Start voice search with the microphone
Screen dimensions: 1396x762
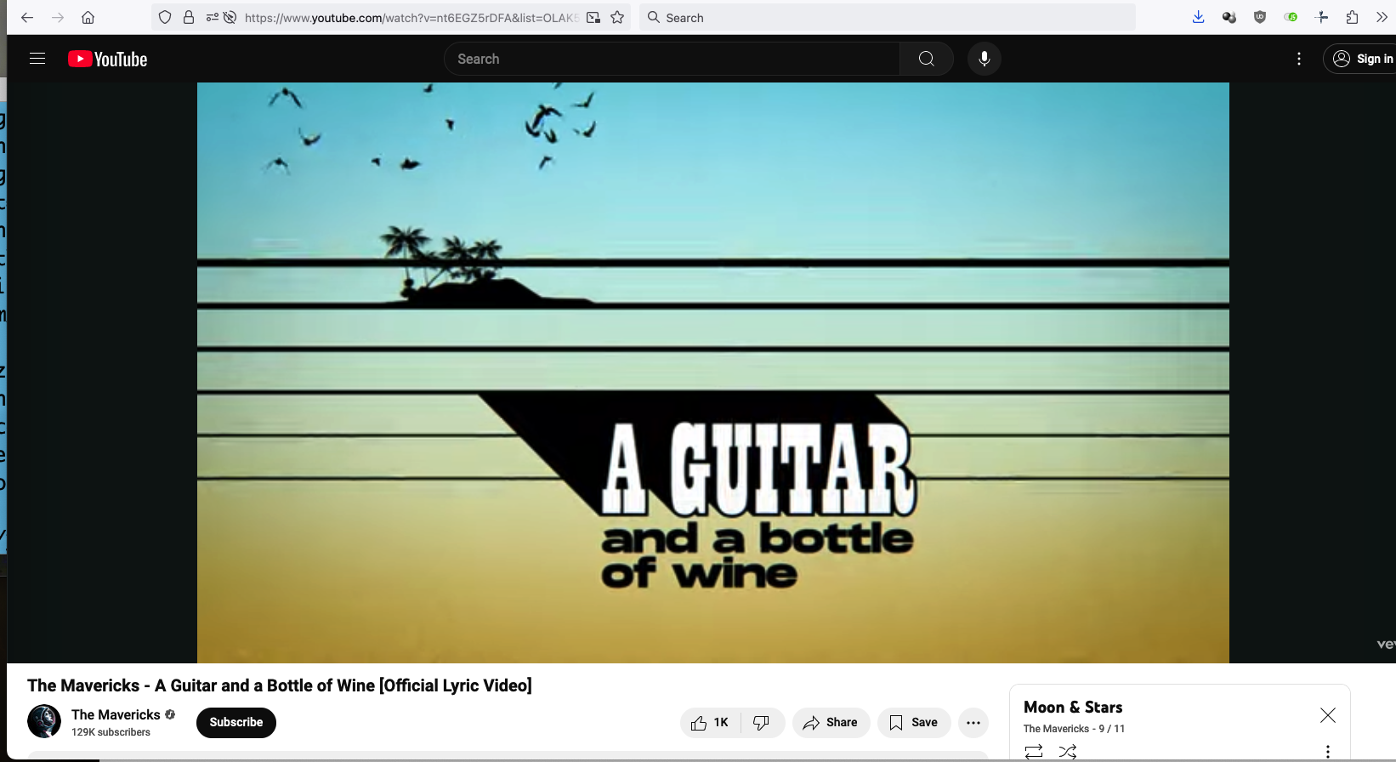point(985,59)
